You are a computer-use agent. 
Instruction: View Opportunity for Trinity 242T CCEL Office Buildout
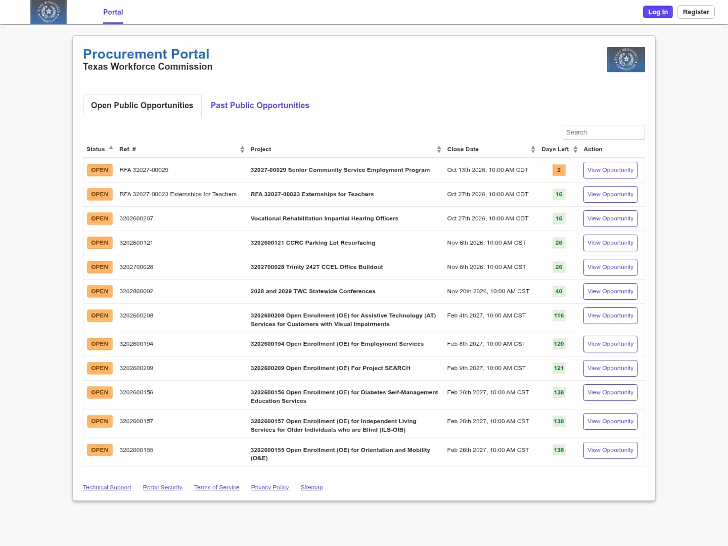pyautogui.click(x=610, y=267)
